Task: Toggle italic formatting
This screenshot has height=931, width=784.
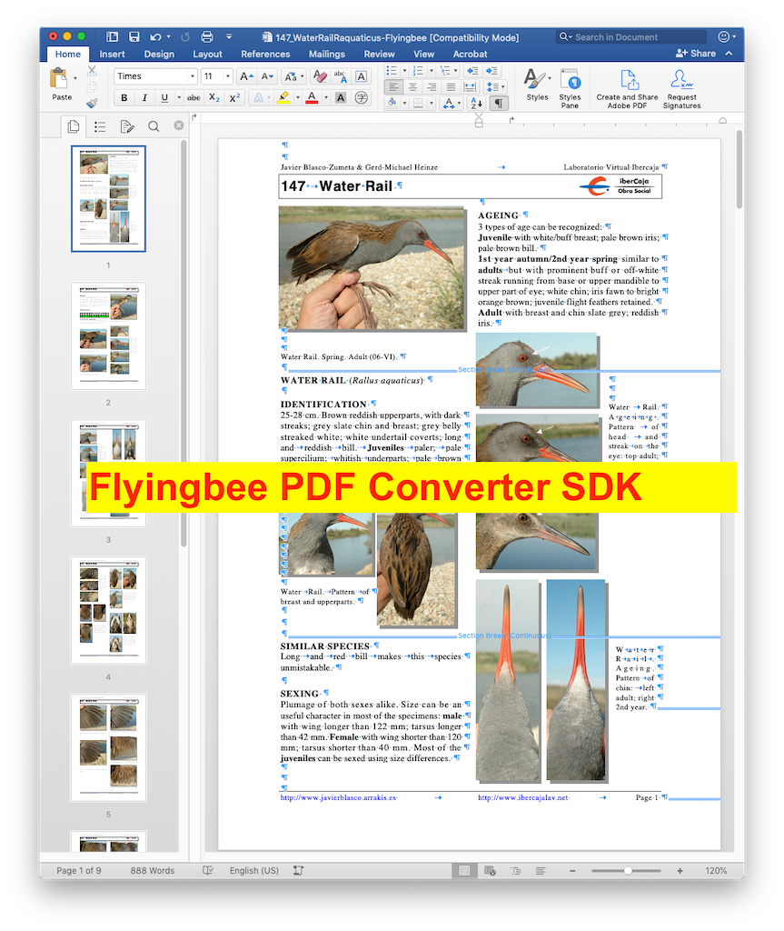Action: pyautogui.click(x=144, y=98)
